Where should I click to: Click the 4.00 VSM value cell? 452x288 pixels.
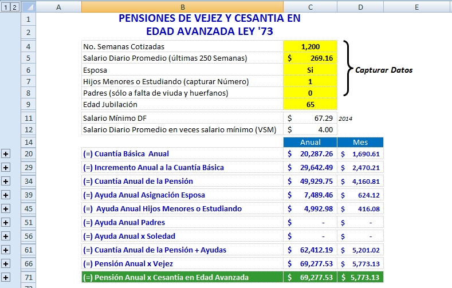[x=310, y=129]
